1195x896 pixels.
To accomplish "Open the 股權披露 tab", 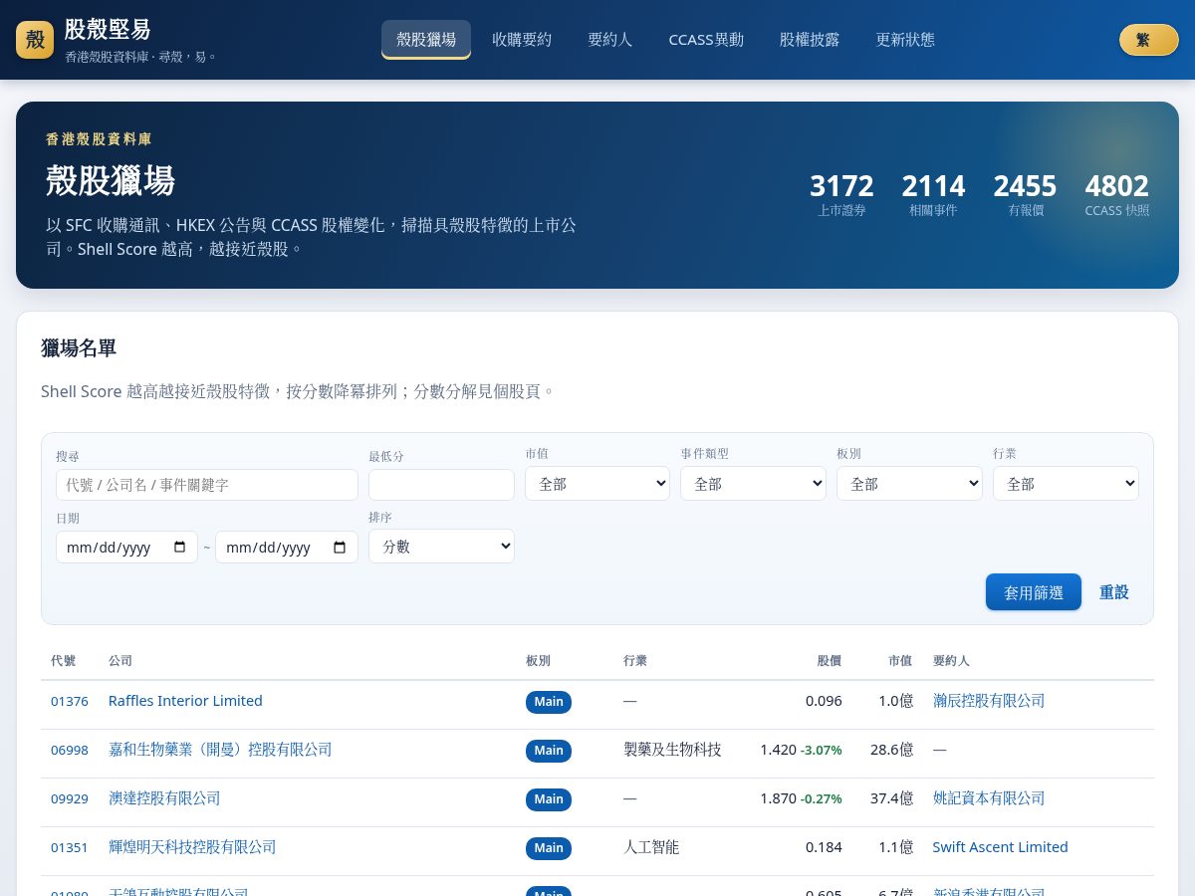I will [810, 40].
